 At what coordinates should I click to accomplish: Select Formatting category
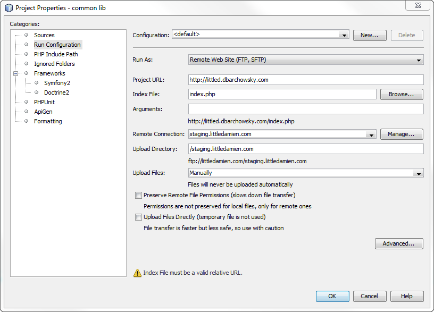[x=48, y=121]
